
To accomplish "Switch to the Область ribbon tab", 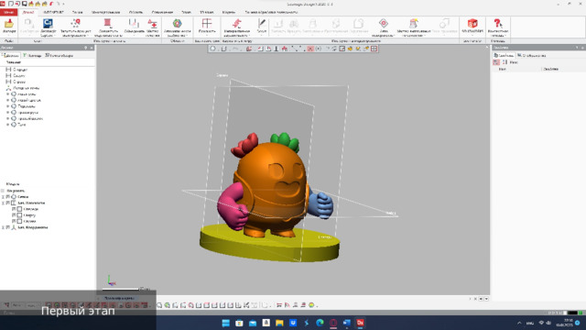I will click(x=136, y=12).
